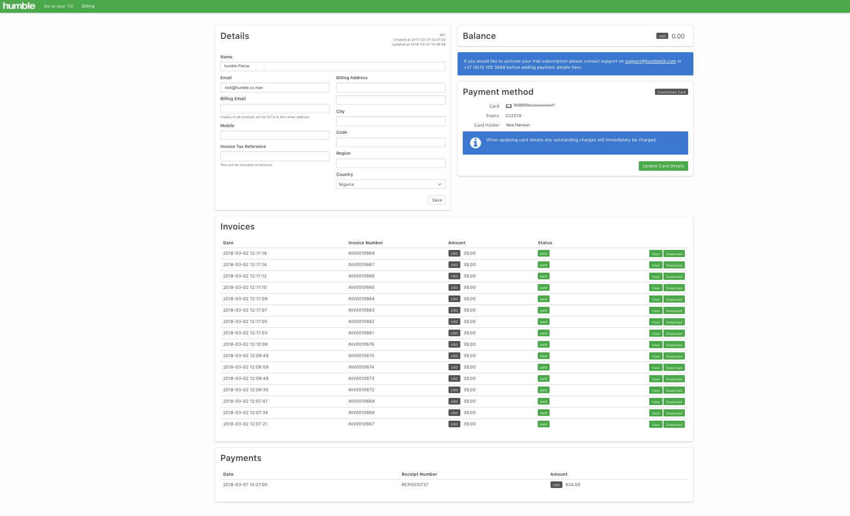This screenshot has height=516, width=850.
Task: Click the Save button in Details
Action: coord(437,200)
